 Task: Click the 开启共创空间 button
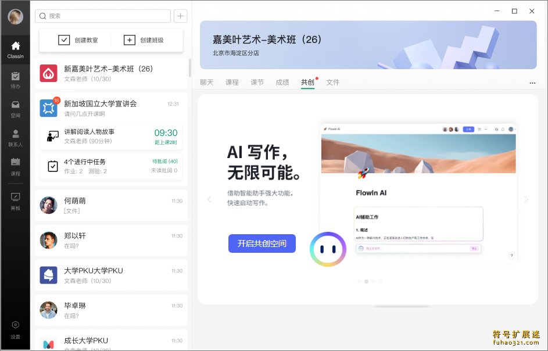pos(262,243)
